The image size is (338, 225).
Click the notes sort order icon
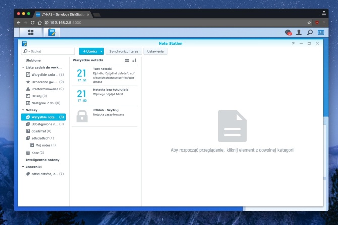point(134,60)
